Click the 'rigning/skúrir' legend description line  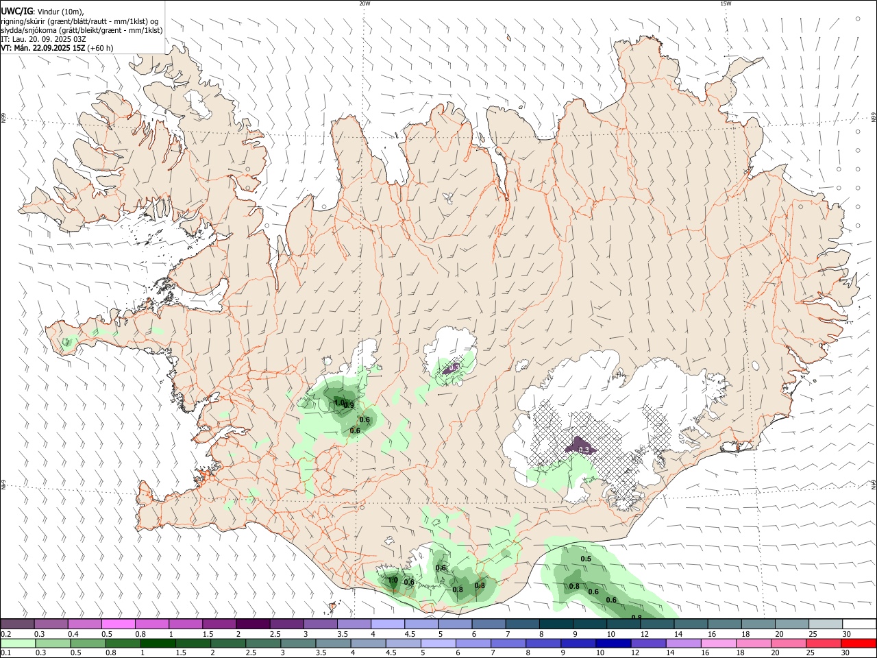(79, 21)
